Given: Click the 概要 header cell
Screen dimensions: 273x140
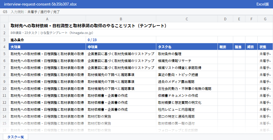Looking at the screenshot, I should (225, 47).
